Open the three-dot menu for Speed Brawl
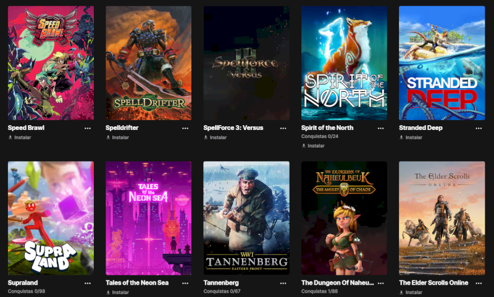The width and height of the screenshot is (494, 297). pyautogui.click(x=88, y=128)
